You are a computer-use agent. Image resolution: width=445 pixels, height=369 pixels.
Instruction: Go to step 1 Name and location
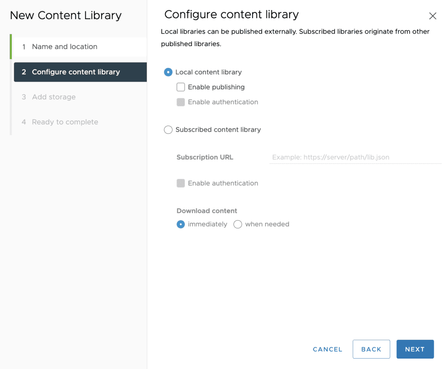coord(80,47)
